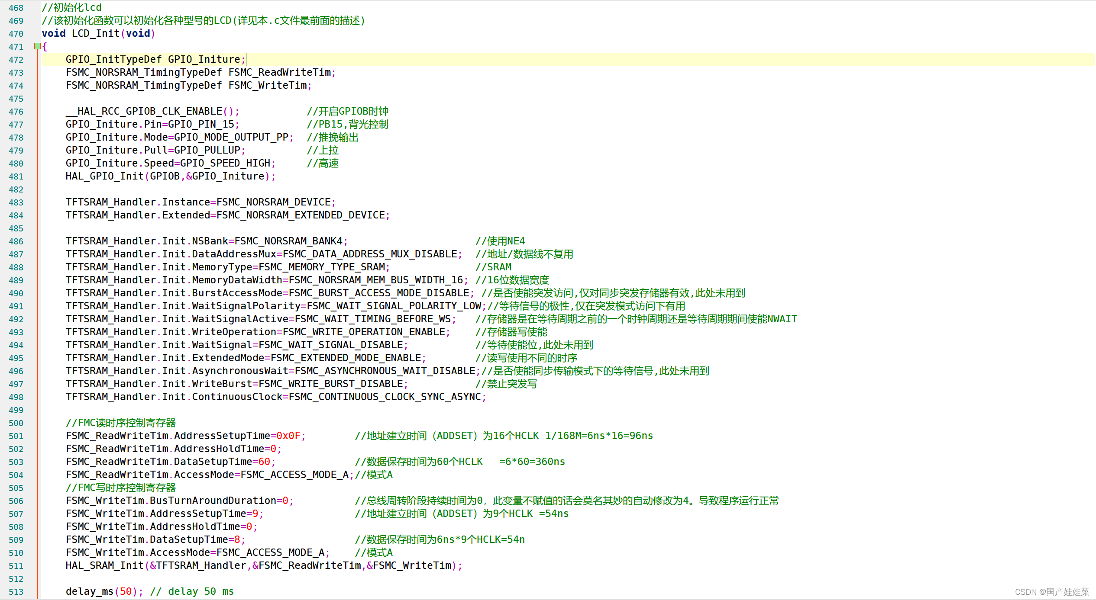Click 'WriteOperation=FSMC_WRITE_OPERATION_ENABLE' assignment
The width and height of the screenshot is (1096, 600).
pyautogui.click(x=318, y=332)
